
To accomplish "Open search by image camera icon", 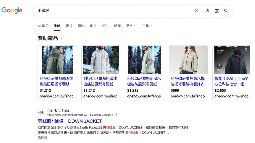I will [x=217, y=11].
